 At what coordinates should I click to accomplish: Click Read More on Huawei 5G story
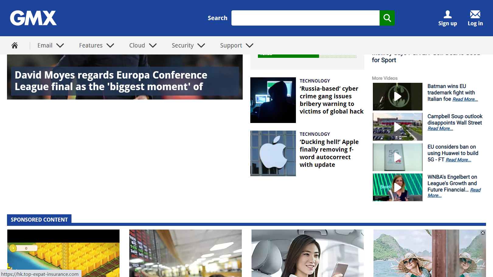[x=458, y=160]
